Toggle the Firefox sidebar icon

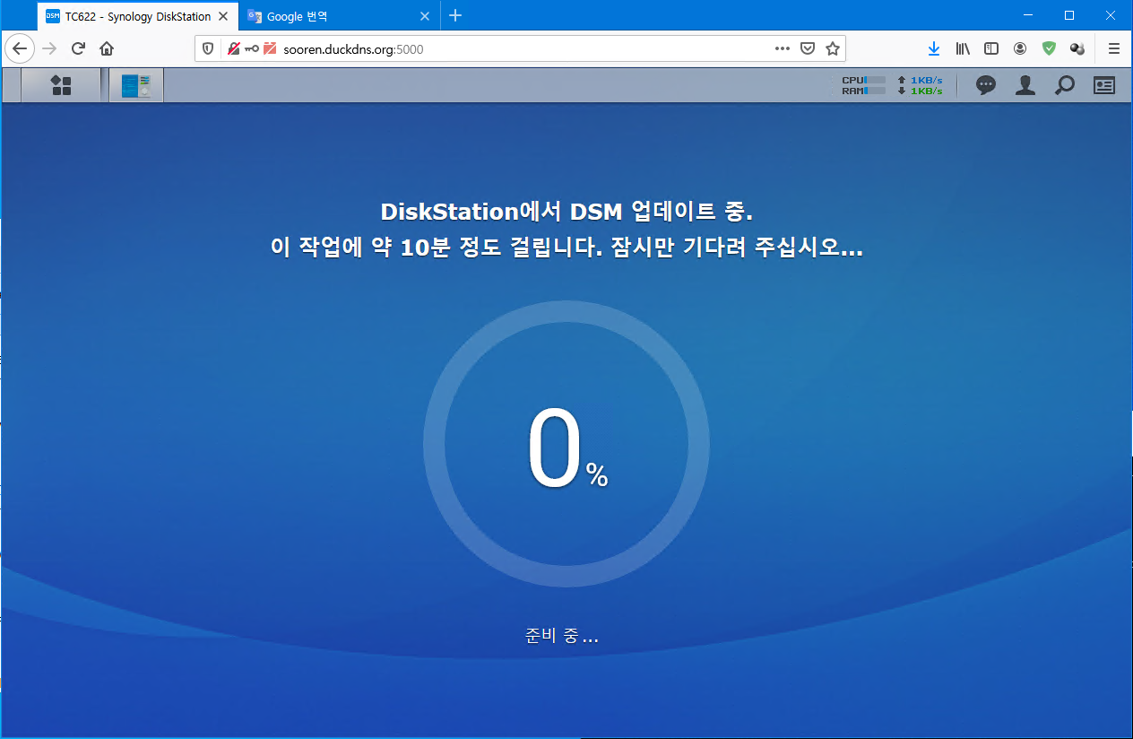[991, 48]
